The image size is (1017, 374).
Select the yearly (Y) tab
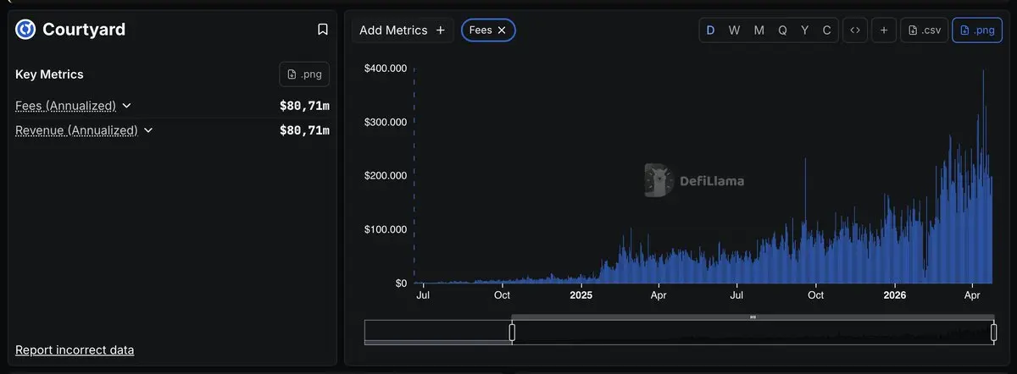pyautogui.click(x=805, y=30)
